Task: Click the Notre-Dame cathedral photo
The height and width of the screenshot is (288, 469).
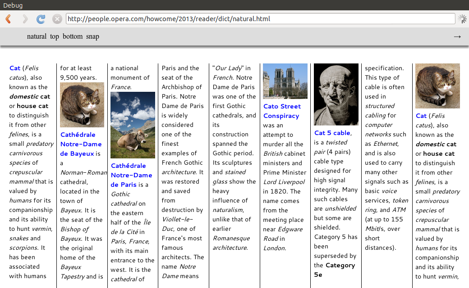Action: [x=285, y=81]
